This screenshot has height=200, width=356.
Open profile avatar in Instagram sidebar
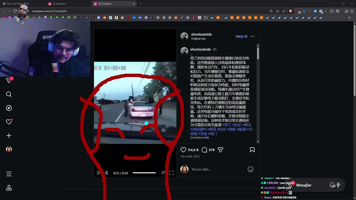[9, 149]
